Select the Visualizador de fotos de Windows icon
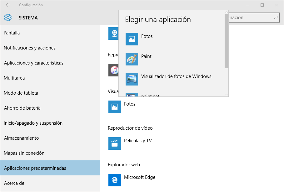The height and width of the screenshot is (192, 284). [x=132, y=79]
